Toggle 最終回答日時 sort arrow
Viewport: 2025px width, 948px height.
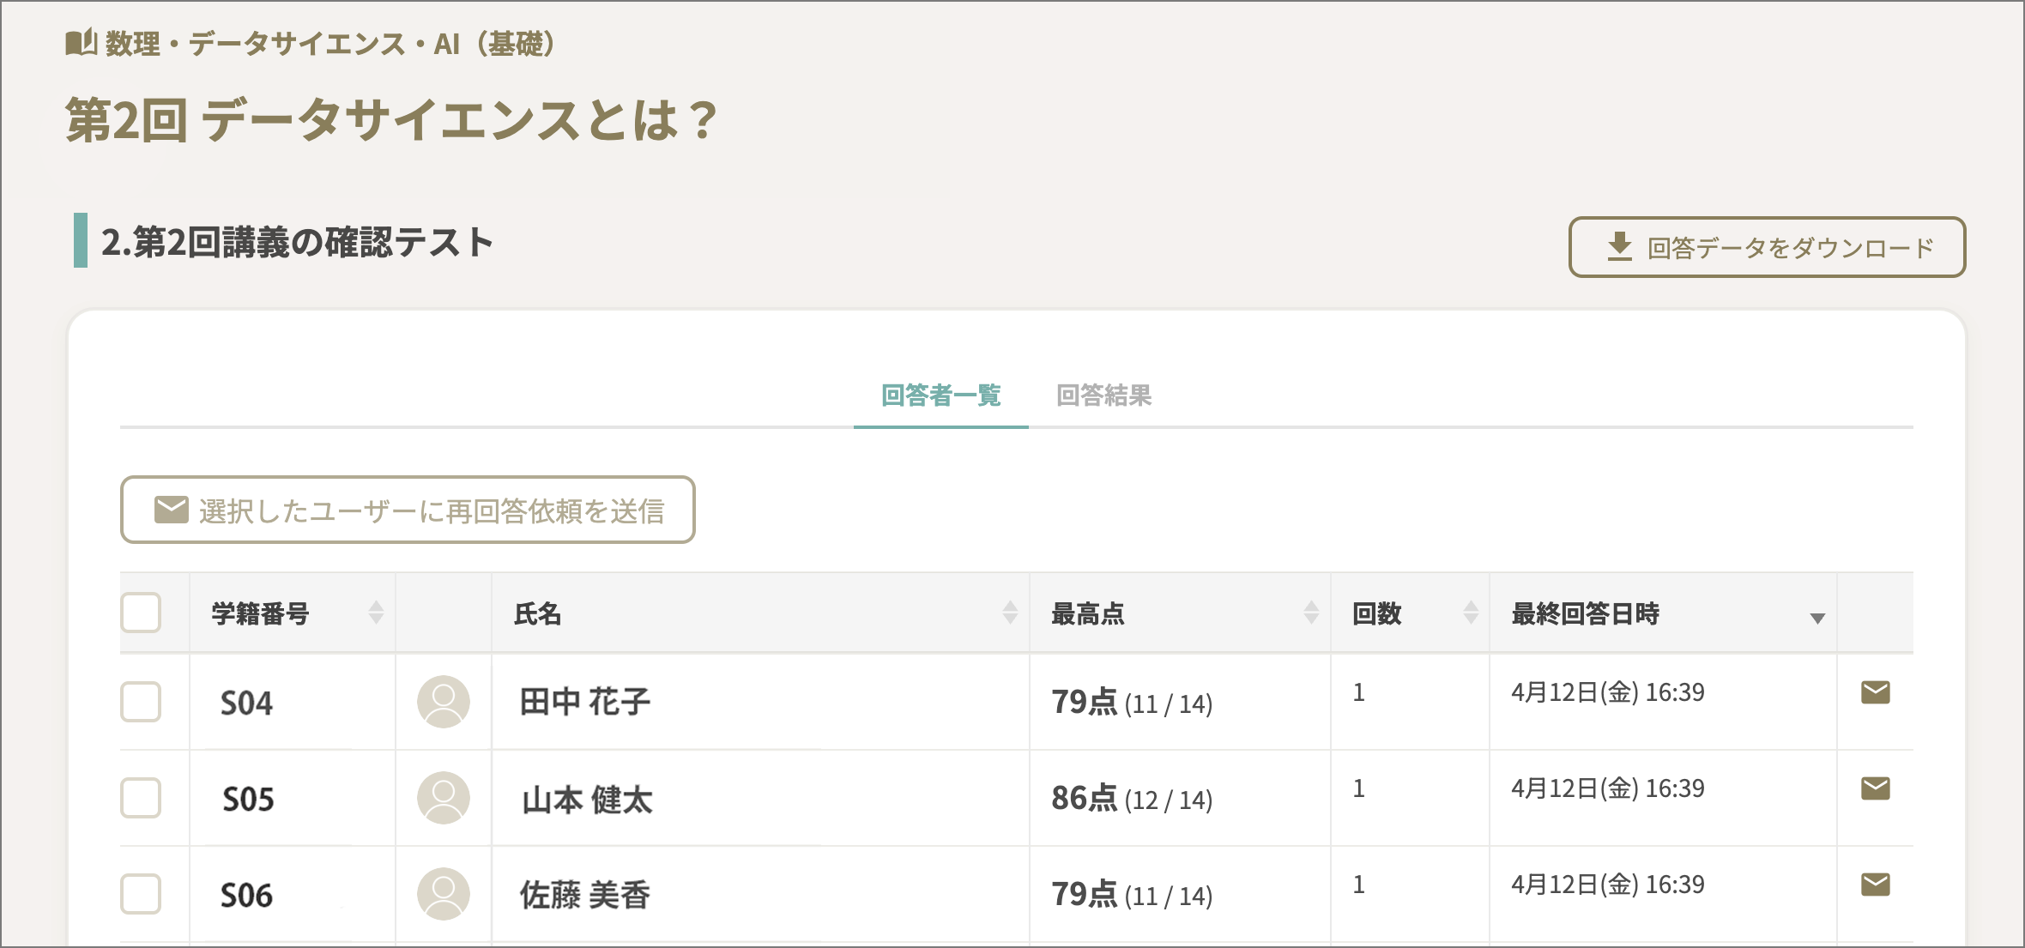(1816, 618)
